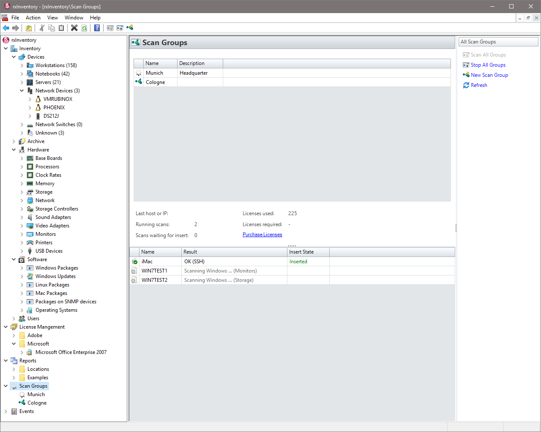Click the DS212J device icon
The height and width of the screenshot is (432, 541).
pos(38,116)
